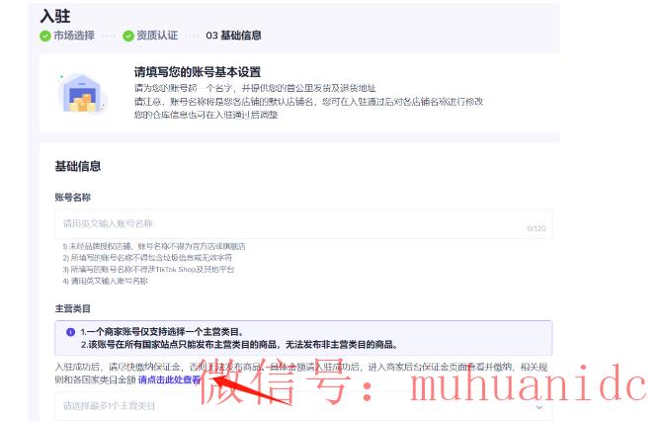Viewport: 662px width, 421px height.
Task: Click the deposit paragraph starting 入驻成功后
Action: tap(301, 374)
